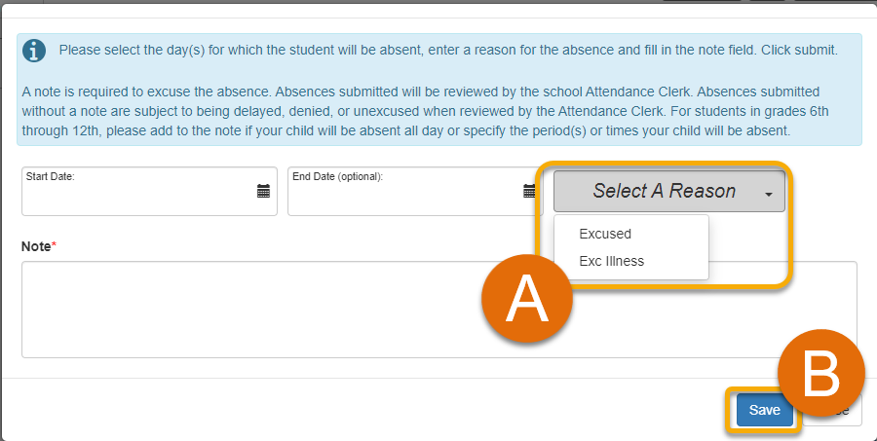Screen dimensions: 877x441
Task: Click the 'Please select the day(s)' instruction line
Action: (x=448, y=51)
